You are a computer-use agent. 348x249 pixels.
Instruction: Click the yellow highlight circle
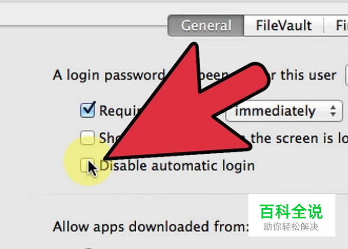click(x=88, y=161)
